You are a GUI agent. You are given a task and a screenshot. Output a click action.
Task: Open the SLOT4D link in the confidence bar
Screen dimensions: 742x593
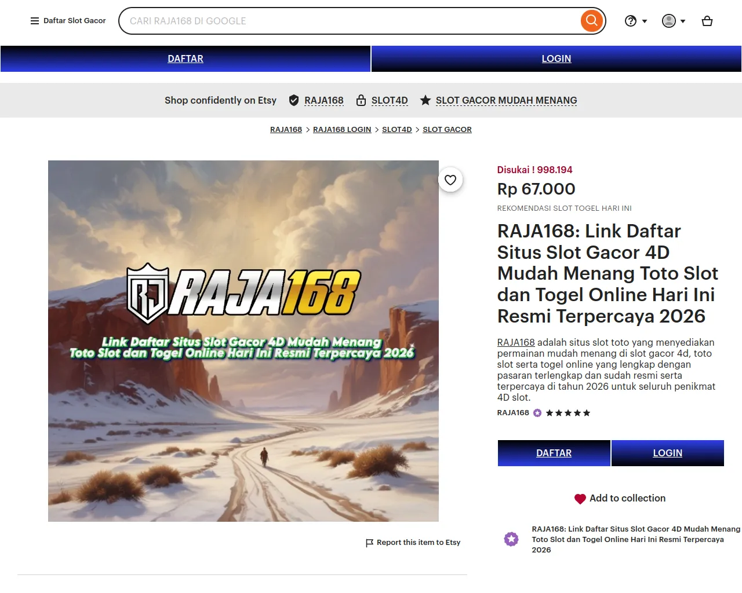pyautogui.click(x=390, y=100)
